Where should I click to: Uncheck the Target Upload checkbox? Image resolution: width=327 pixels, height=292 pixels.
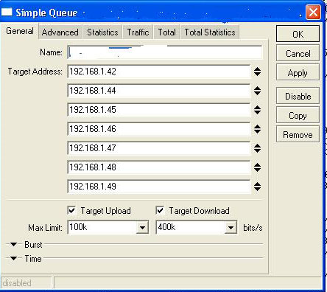pos(71,211)
